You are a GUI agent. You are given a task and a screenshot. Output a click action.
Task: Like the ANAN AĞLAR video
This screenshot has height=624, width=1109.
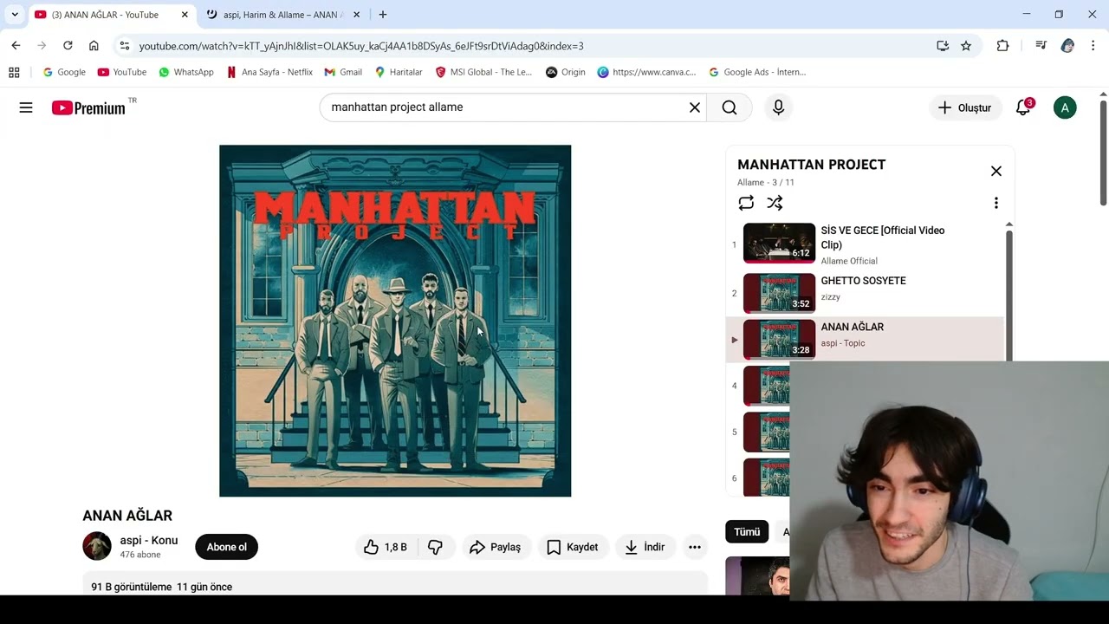tap(386, 547)
